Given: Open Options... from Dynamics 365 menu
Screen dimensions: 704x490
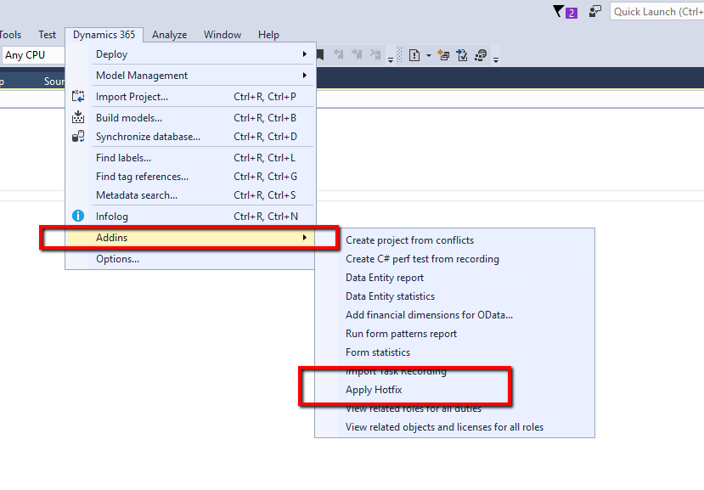Looking at the screenshot, I should pos(191,259).
